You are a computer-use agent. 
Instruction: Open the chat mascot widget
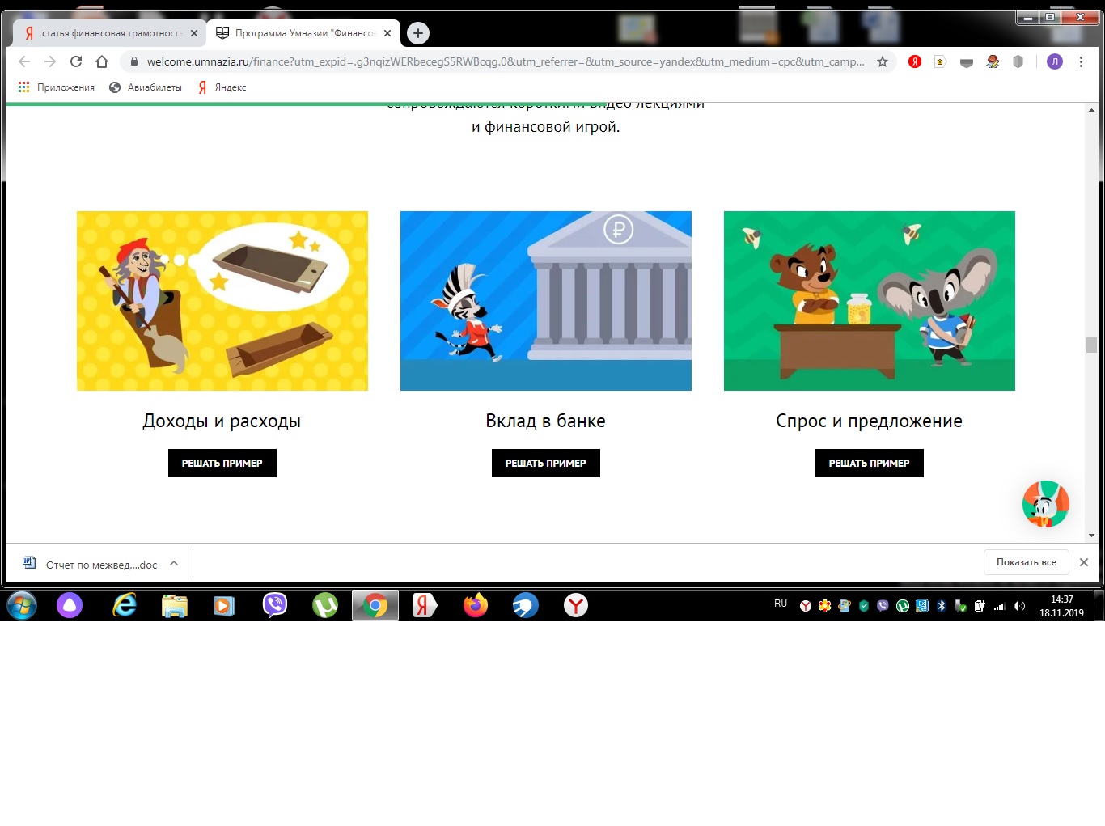click(x=1045, y=504)
